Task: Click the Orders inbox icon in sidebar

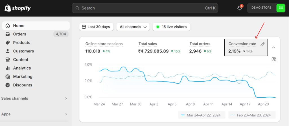Action: 8,34
